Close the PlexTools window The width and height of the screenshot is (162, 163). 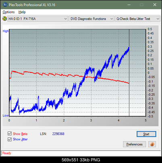click(155, 5)
